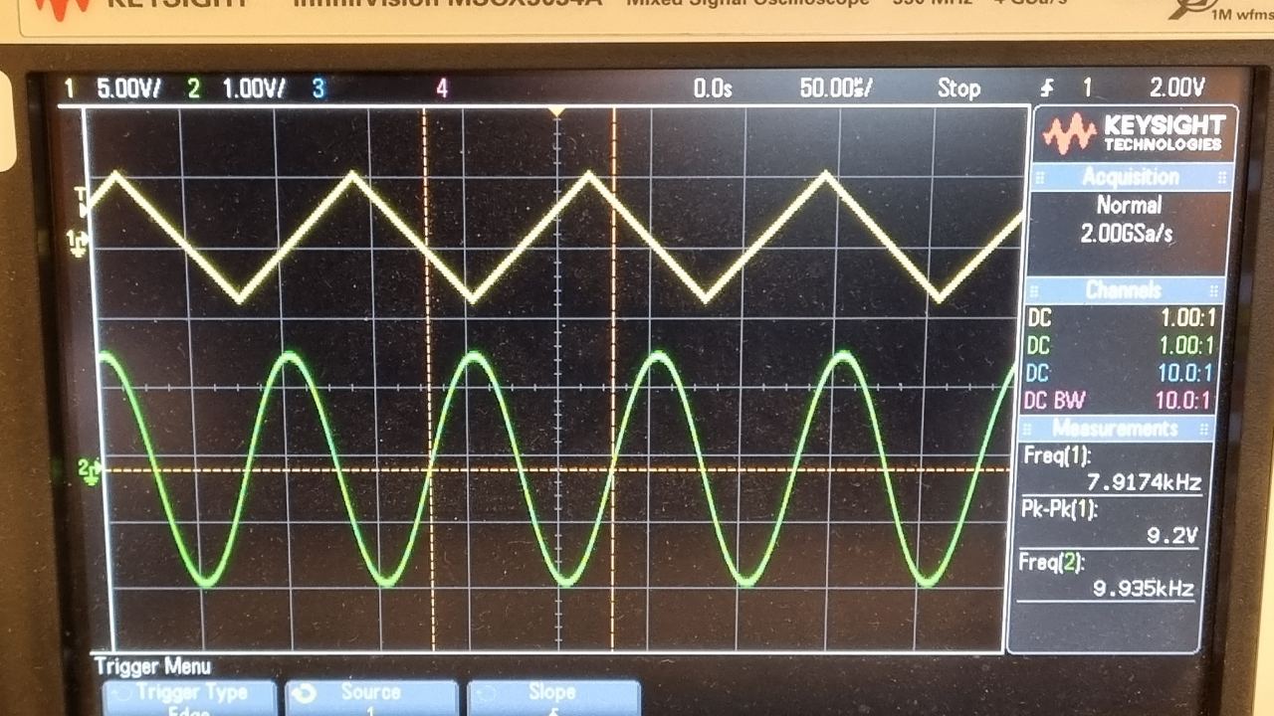Select the horizontal dashed cursor line
The image size is (1274, 716).
[x=557, y=469]
